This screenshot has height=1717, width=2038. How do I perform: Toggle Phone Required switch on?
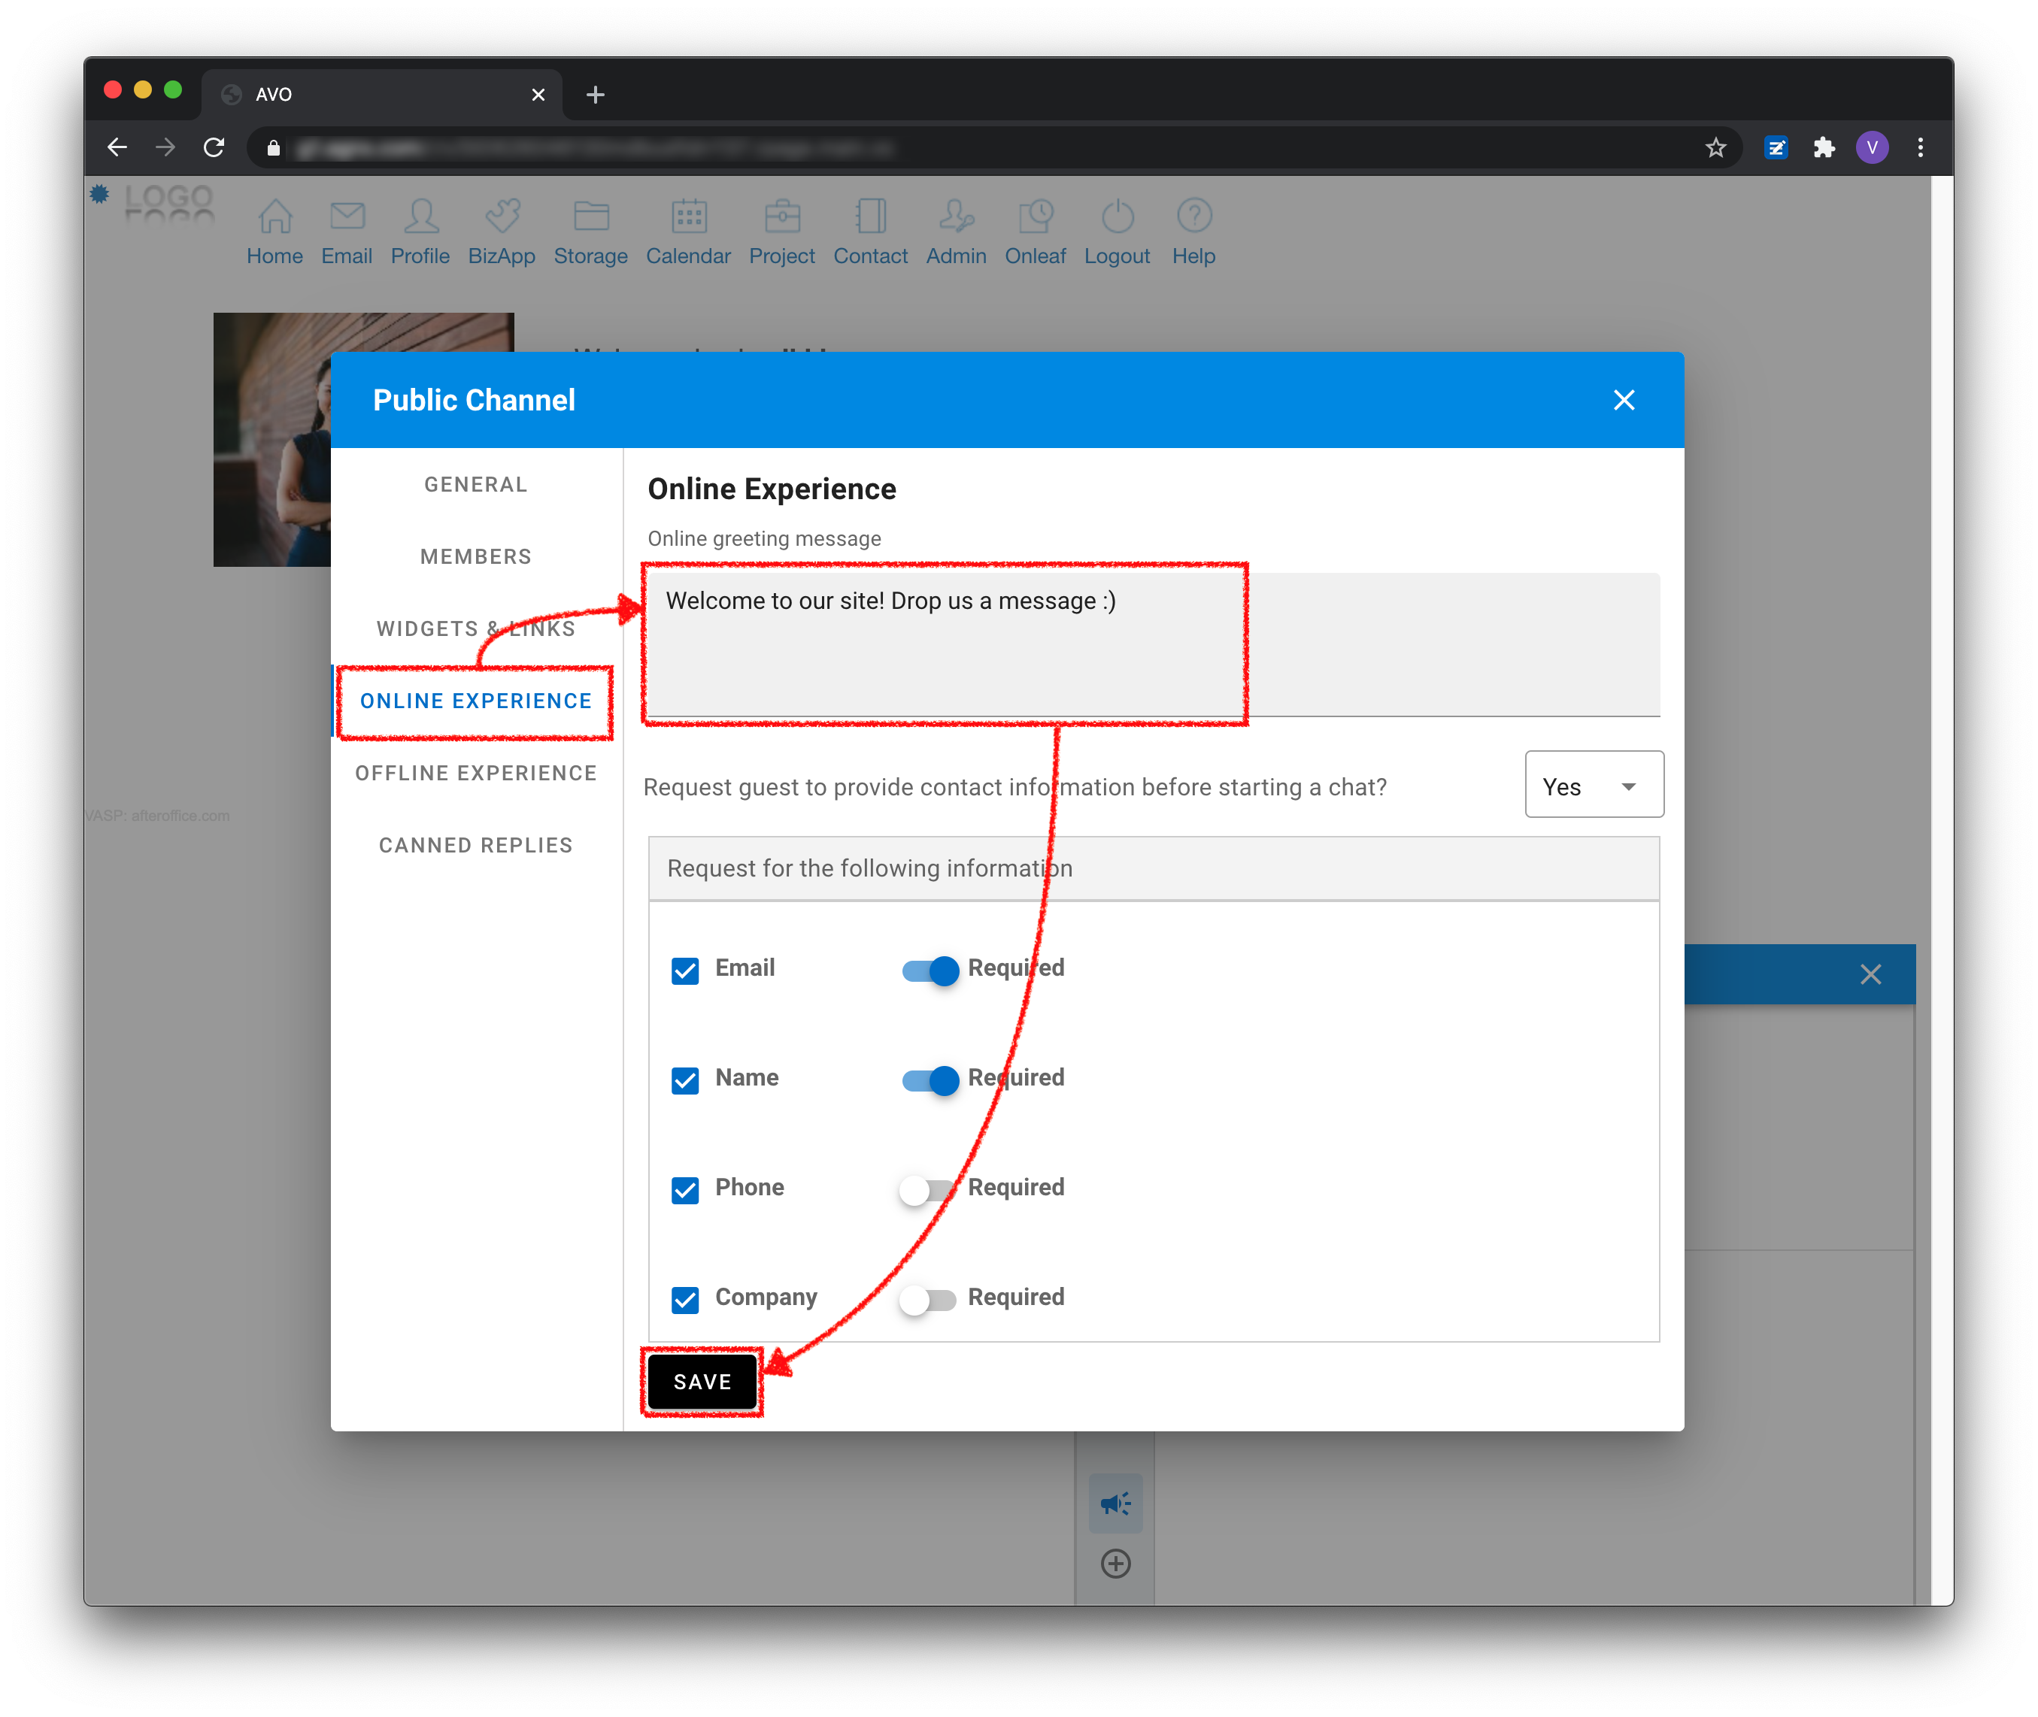point(928,1189)
